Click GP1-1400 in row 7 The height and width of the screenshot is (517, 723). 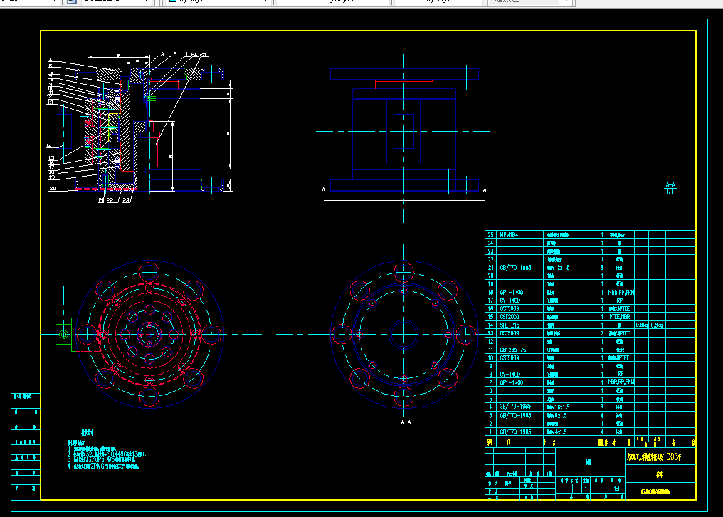tap(512, 382)
